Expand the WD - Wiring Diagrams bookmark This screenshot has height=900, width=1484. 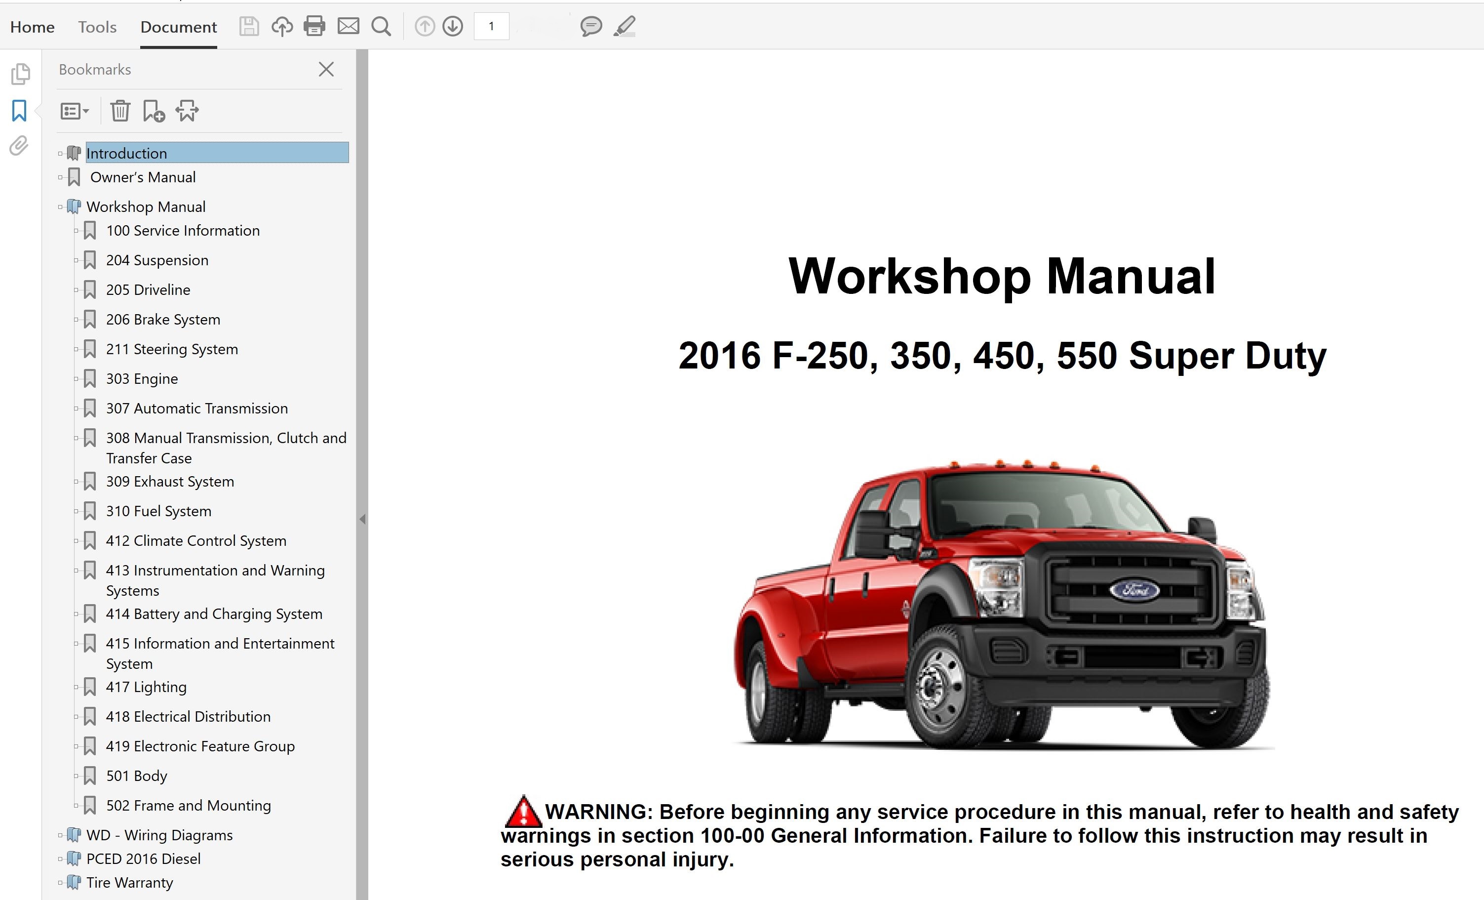(60, 835)
